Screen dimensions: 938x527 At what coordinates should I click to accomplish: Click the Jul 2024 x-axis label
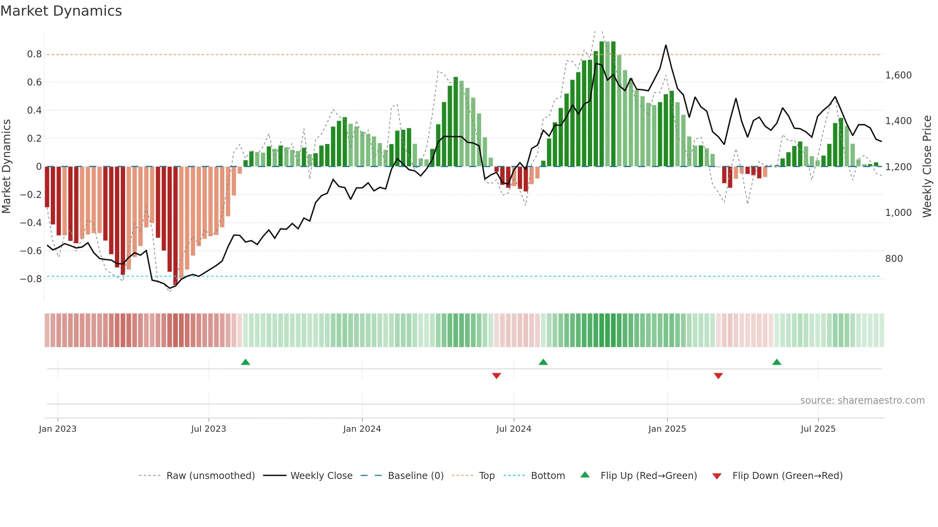point(514,429)
